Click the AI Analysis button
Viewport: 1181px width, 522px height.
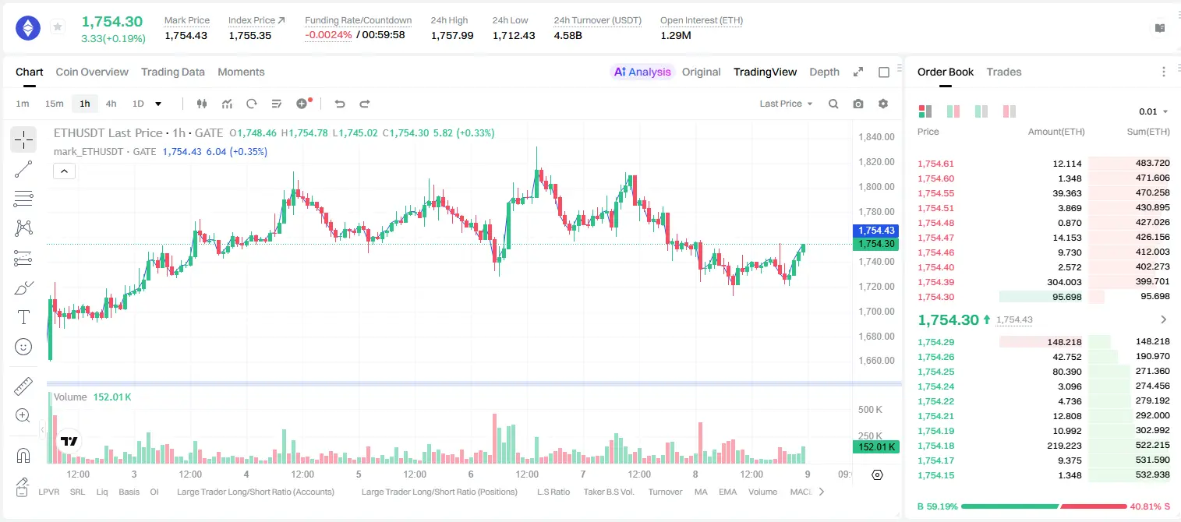point(642,72)
